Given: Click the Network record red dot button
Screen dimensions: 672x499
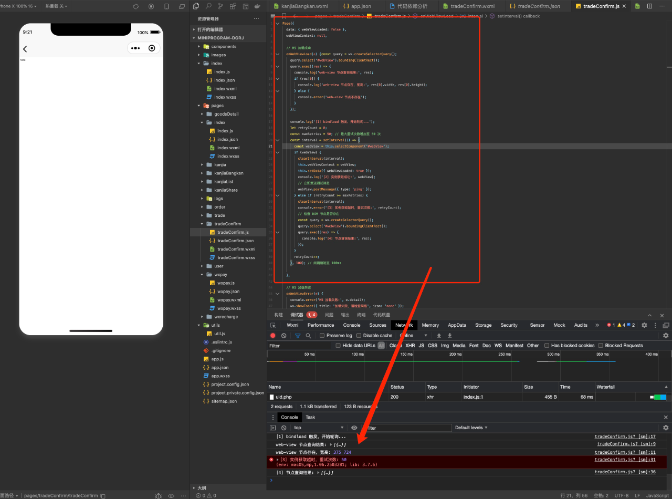Looking at the screenshot, I should point(273,336).
